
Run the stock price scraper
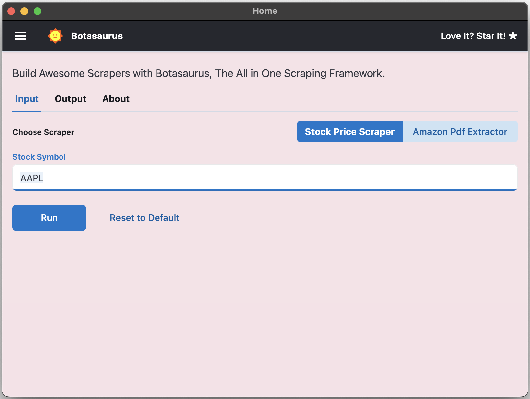[49, 217]
